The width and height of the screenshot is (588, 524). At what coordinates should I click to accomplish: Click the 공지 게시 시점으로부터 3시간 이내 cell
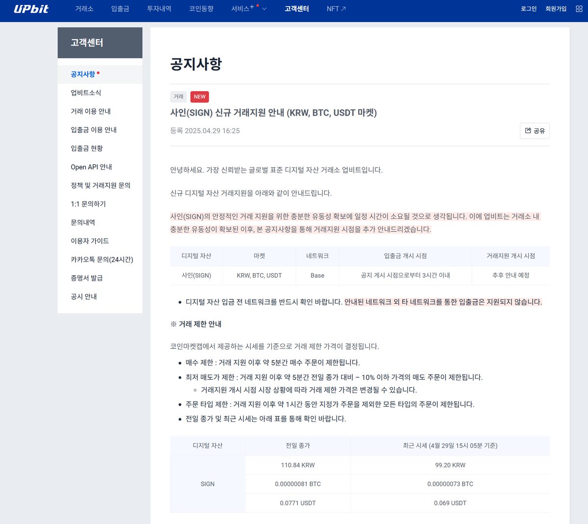[x=405, y=275]
